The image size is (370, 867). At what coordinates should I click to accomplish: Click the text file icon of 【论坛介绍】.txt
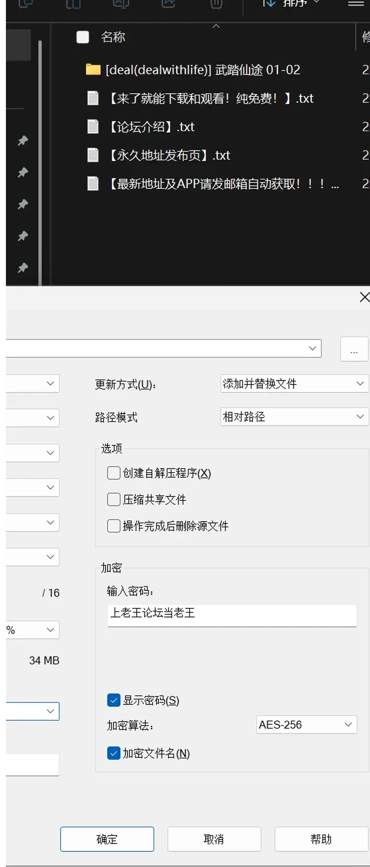click(x=93, y=127)
